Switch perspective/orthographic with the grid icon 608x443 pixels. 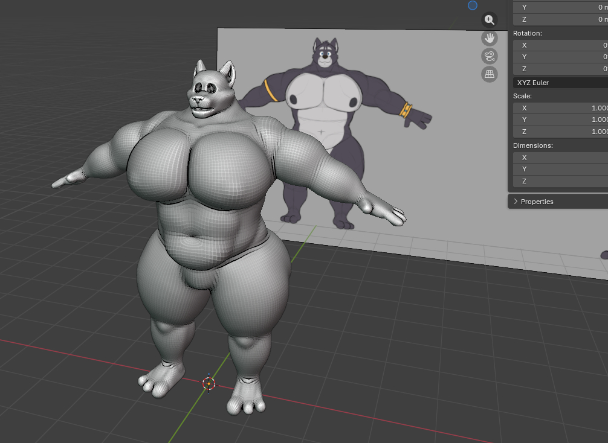point(489,74)
